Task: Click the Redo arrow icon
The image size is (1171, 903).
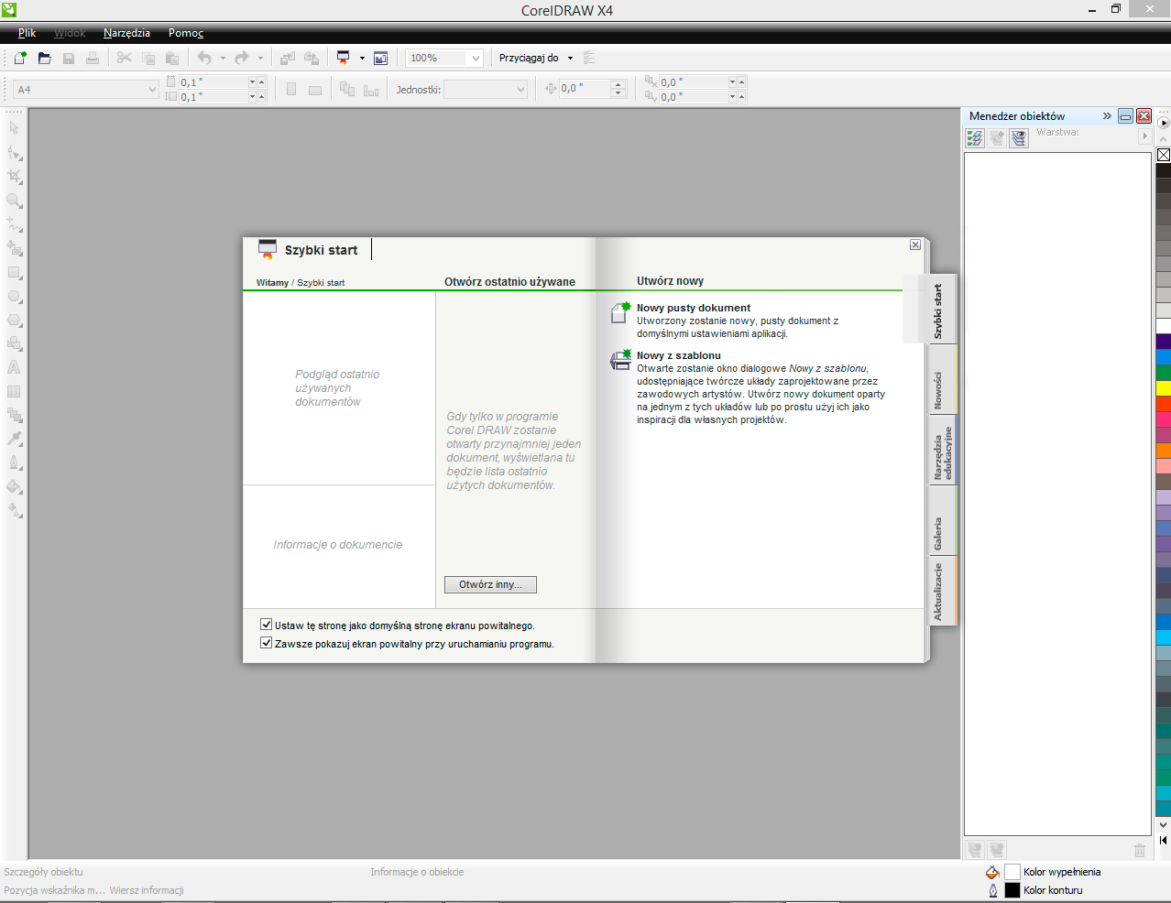Action: click(242, 58)
